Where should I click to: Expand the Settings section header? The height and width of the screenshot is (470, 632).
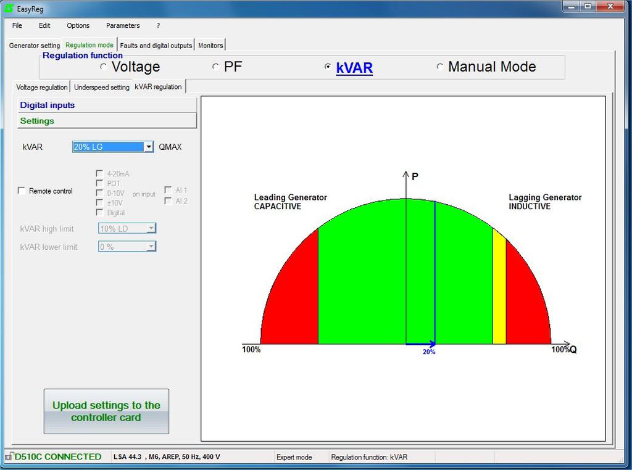pyautogui.click(x=107, y=121)
